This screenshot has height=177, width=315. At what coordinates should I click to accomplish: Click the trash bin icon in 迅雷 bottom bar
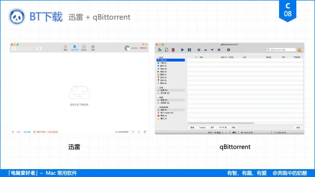click(x=145, y=132)
